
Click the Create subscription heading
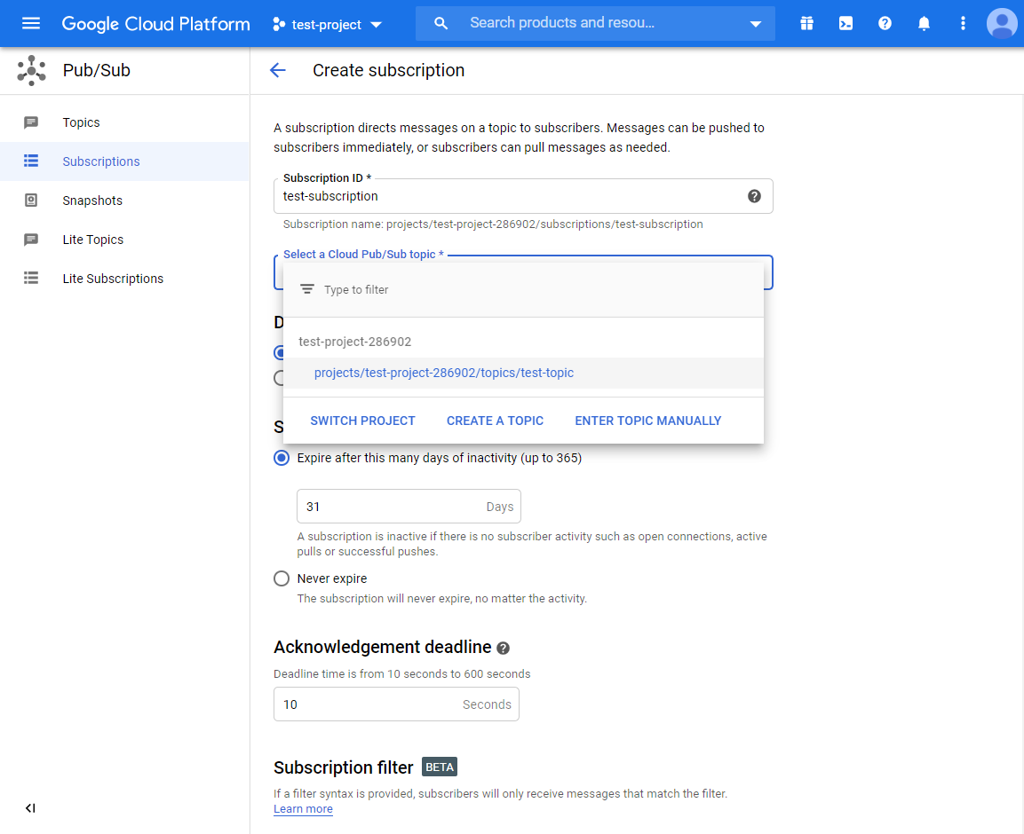click(389, 70)
